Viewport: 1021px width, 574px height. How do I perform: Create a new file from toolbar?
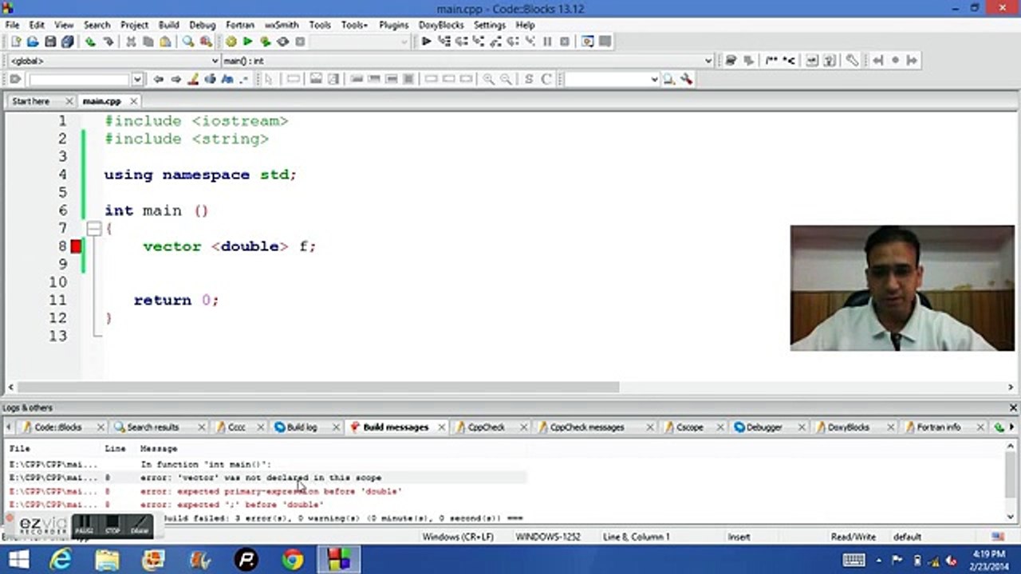coord(15,41)
